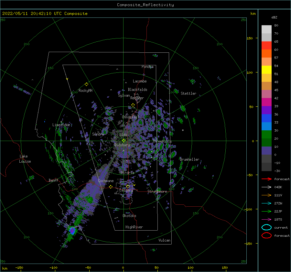The height and width of the screenshot is (272, 291).
Task: Click the red forecast arrow in legend
Action: coord(266,179)
